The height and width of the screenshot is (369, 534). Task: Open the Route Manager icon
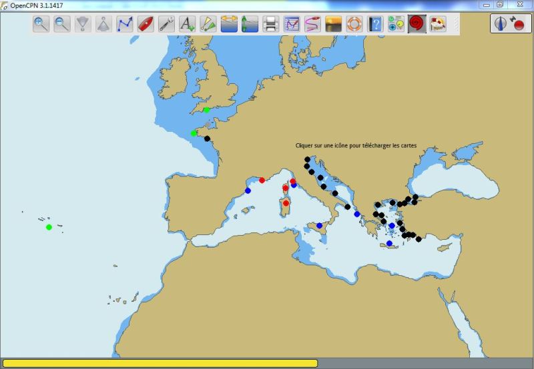point(292,24)
